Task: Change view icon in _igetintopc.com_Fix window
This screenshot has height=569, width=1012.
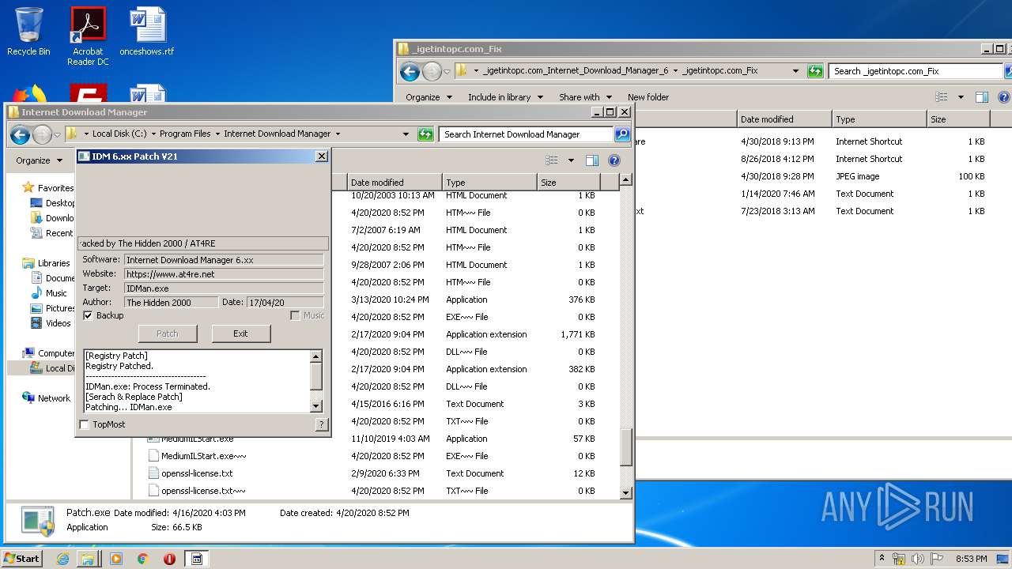Action: (x=941, y=97)
